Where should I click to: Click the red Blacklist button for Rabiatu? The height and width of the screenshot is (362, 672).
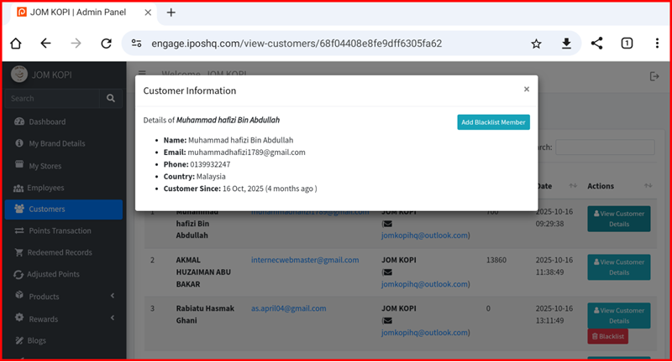click(606, 336)
